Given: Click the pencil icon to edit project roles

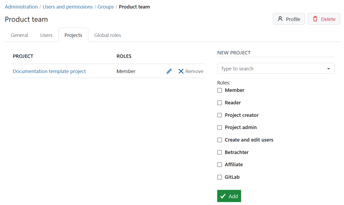Looking at the screenshot, I should 169,71.
